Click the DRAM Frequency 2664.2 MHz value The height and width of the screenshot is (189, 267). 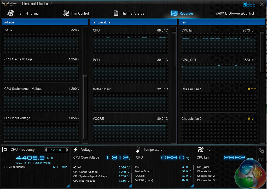pos(59,167)
